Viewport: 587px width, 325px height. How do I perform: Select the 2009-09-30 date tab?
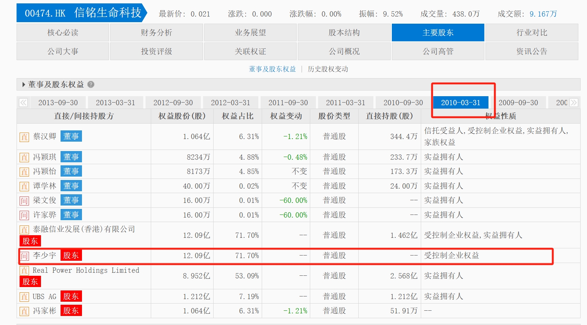[518, 103]
